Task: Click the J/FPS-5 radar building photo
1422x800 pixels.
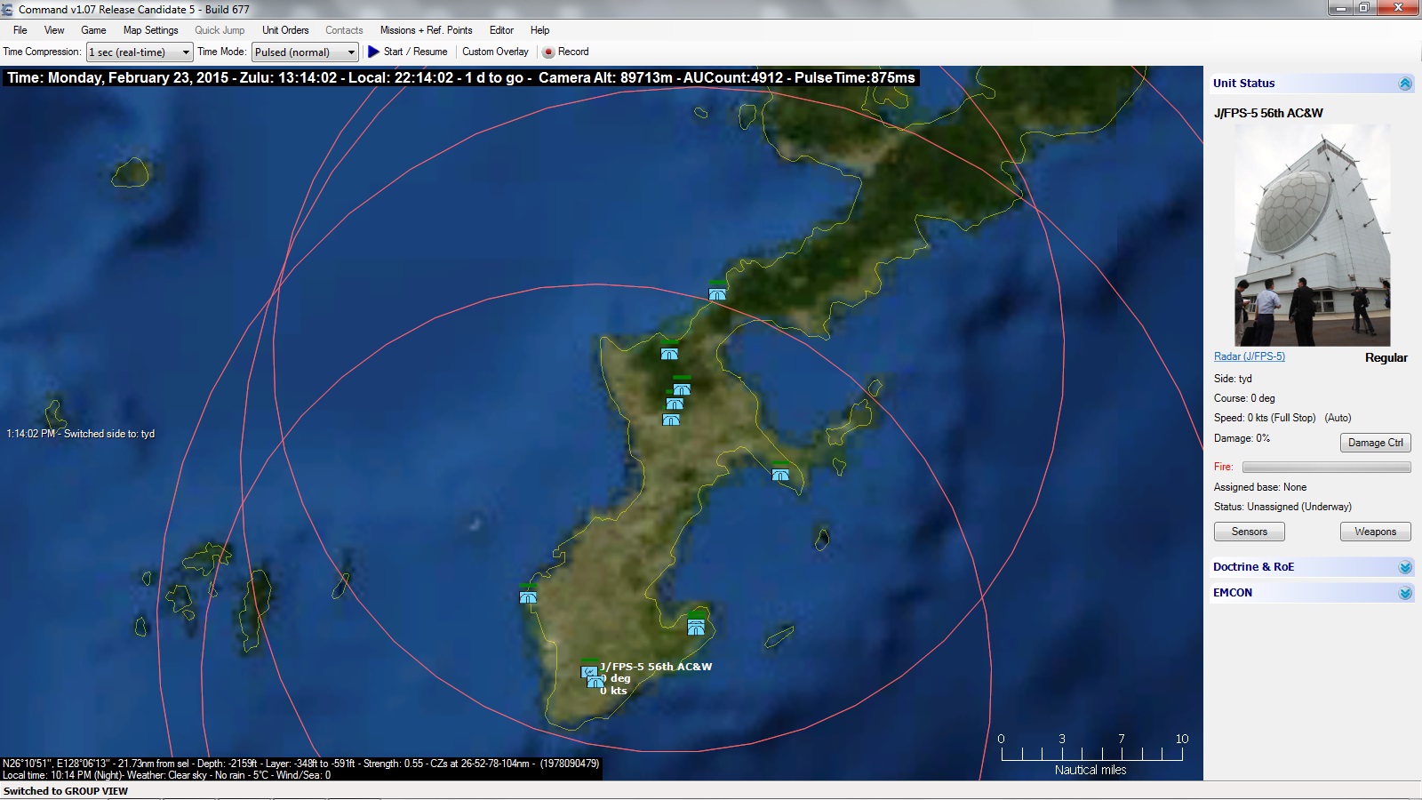Action: click(1312, 235)
